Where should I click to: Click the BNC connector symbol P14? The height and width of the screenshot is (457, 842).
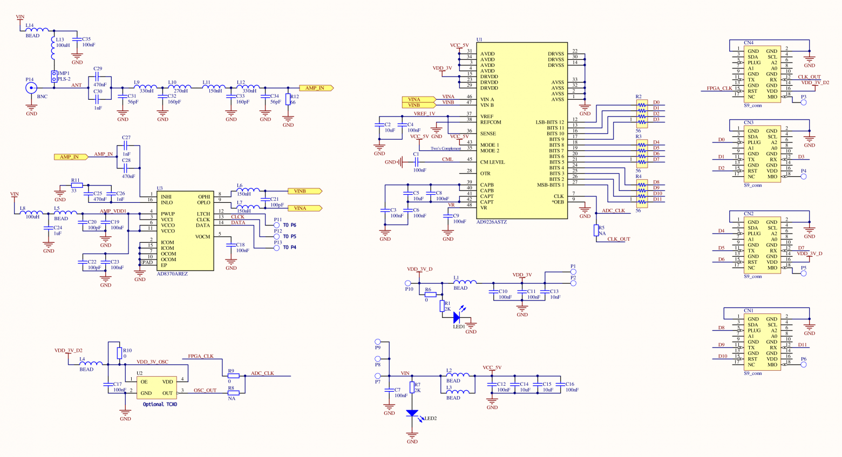31,88
